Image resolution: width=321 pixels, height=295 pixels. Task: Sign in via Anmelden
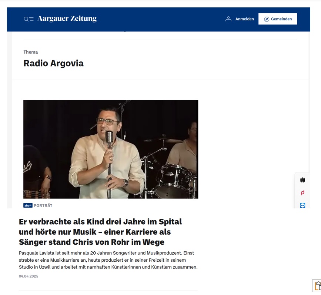click(x=244, y=19)
